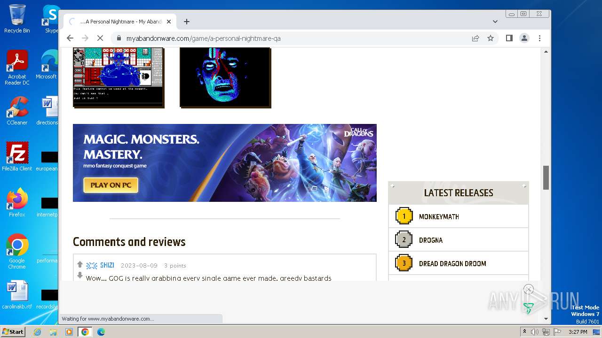The image size is (602, 338).
Task: Open DREAD DRAGON DROOM release
Action: tap(452, 263)
